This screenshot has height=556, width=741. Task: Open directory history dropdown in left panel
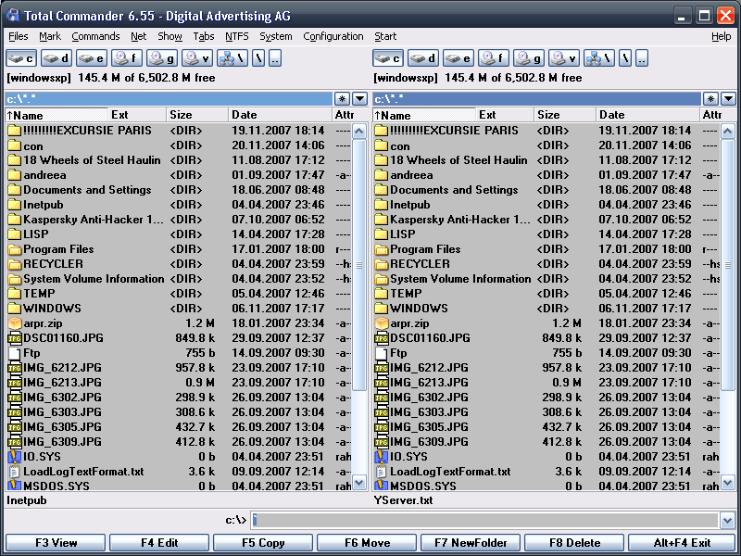tap(361, 98)
